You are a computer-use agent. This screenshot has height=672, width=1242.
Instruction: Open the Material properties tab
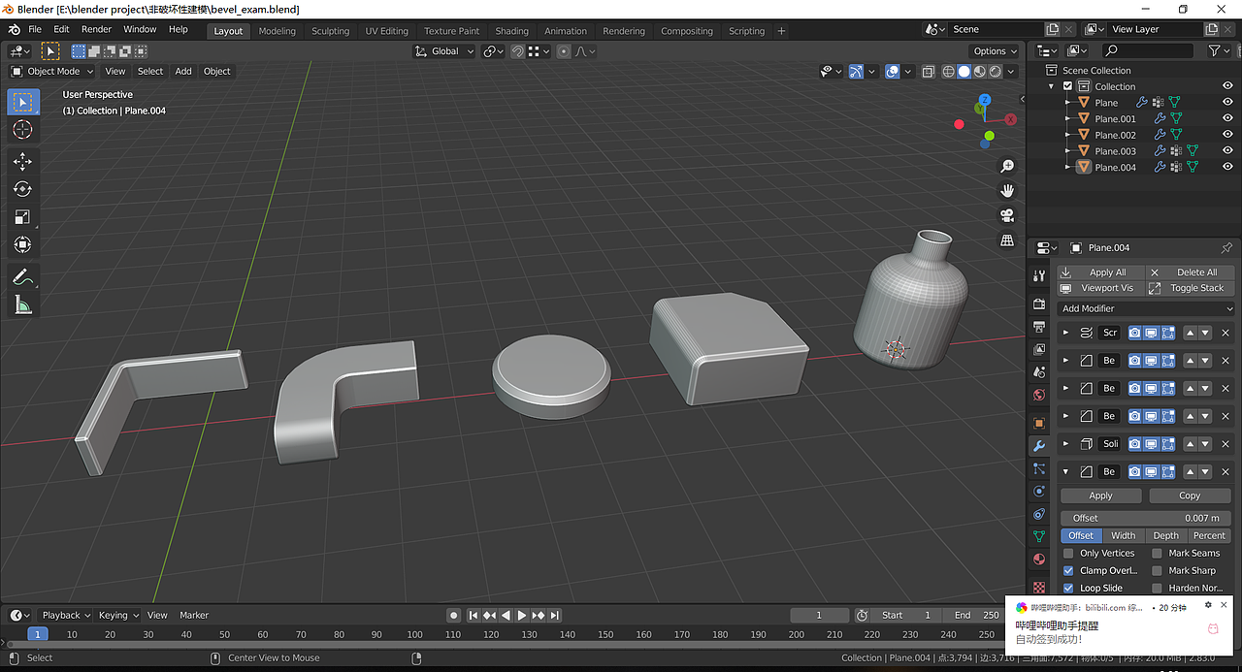coord(1039,560)
